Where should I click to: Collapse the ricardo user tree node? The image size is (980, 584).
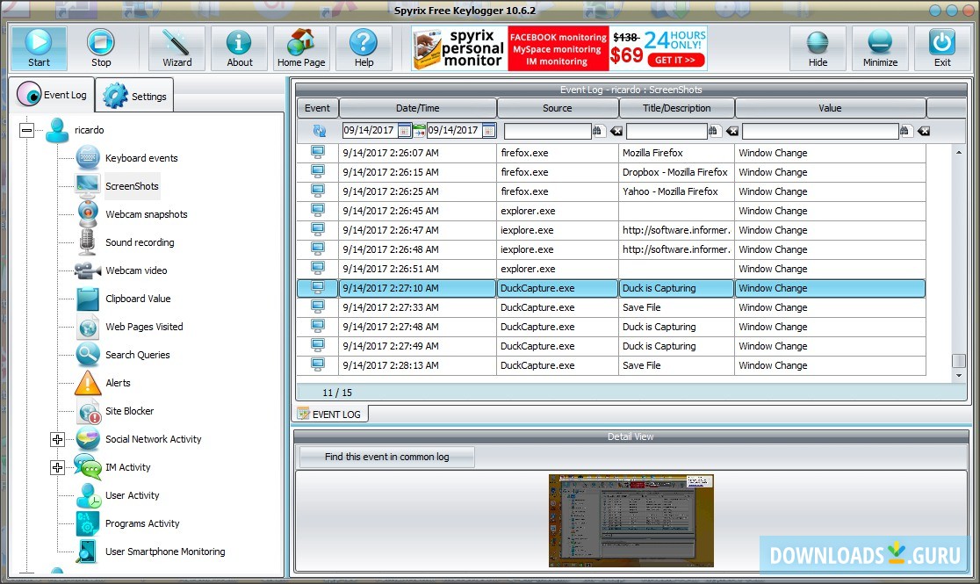27,130
